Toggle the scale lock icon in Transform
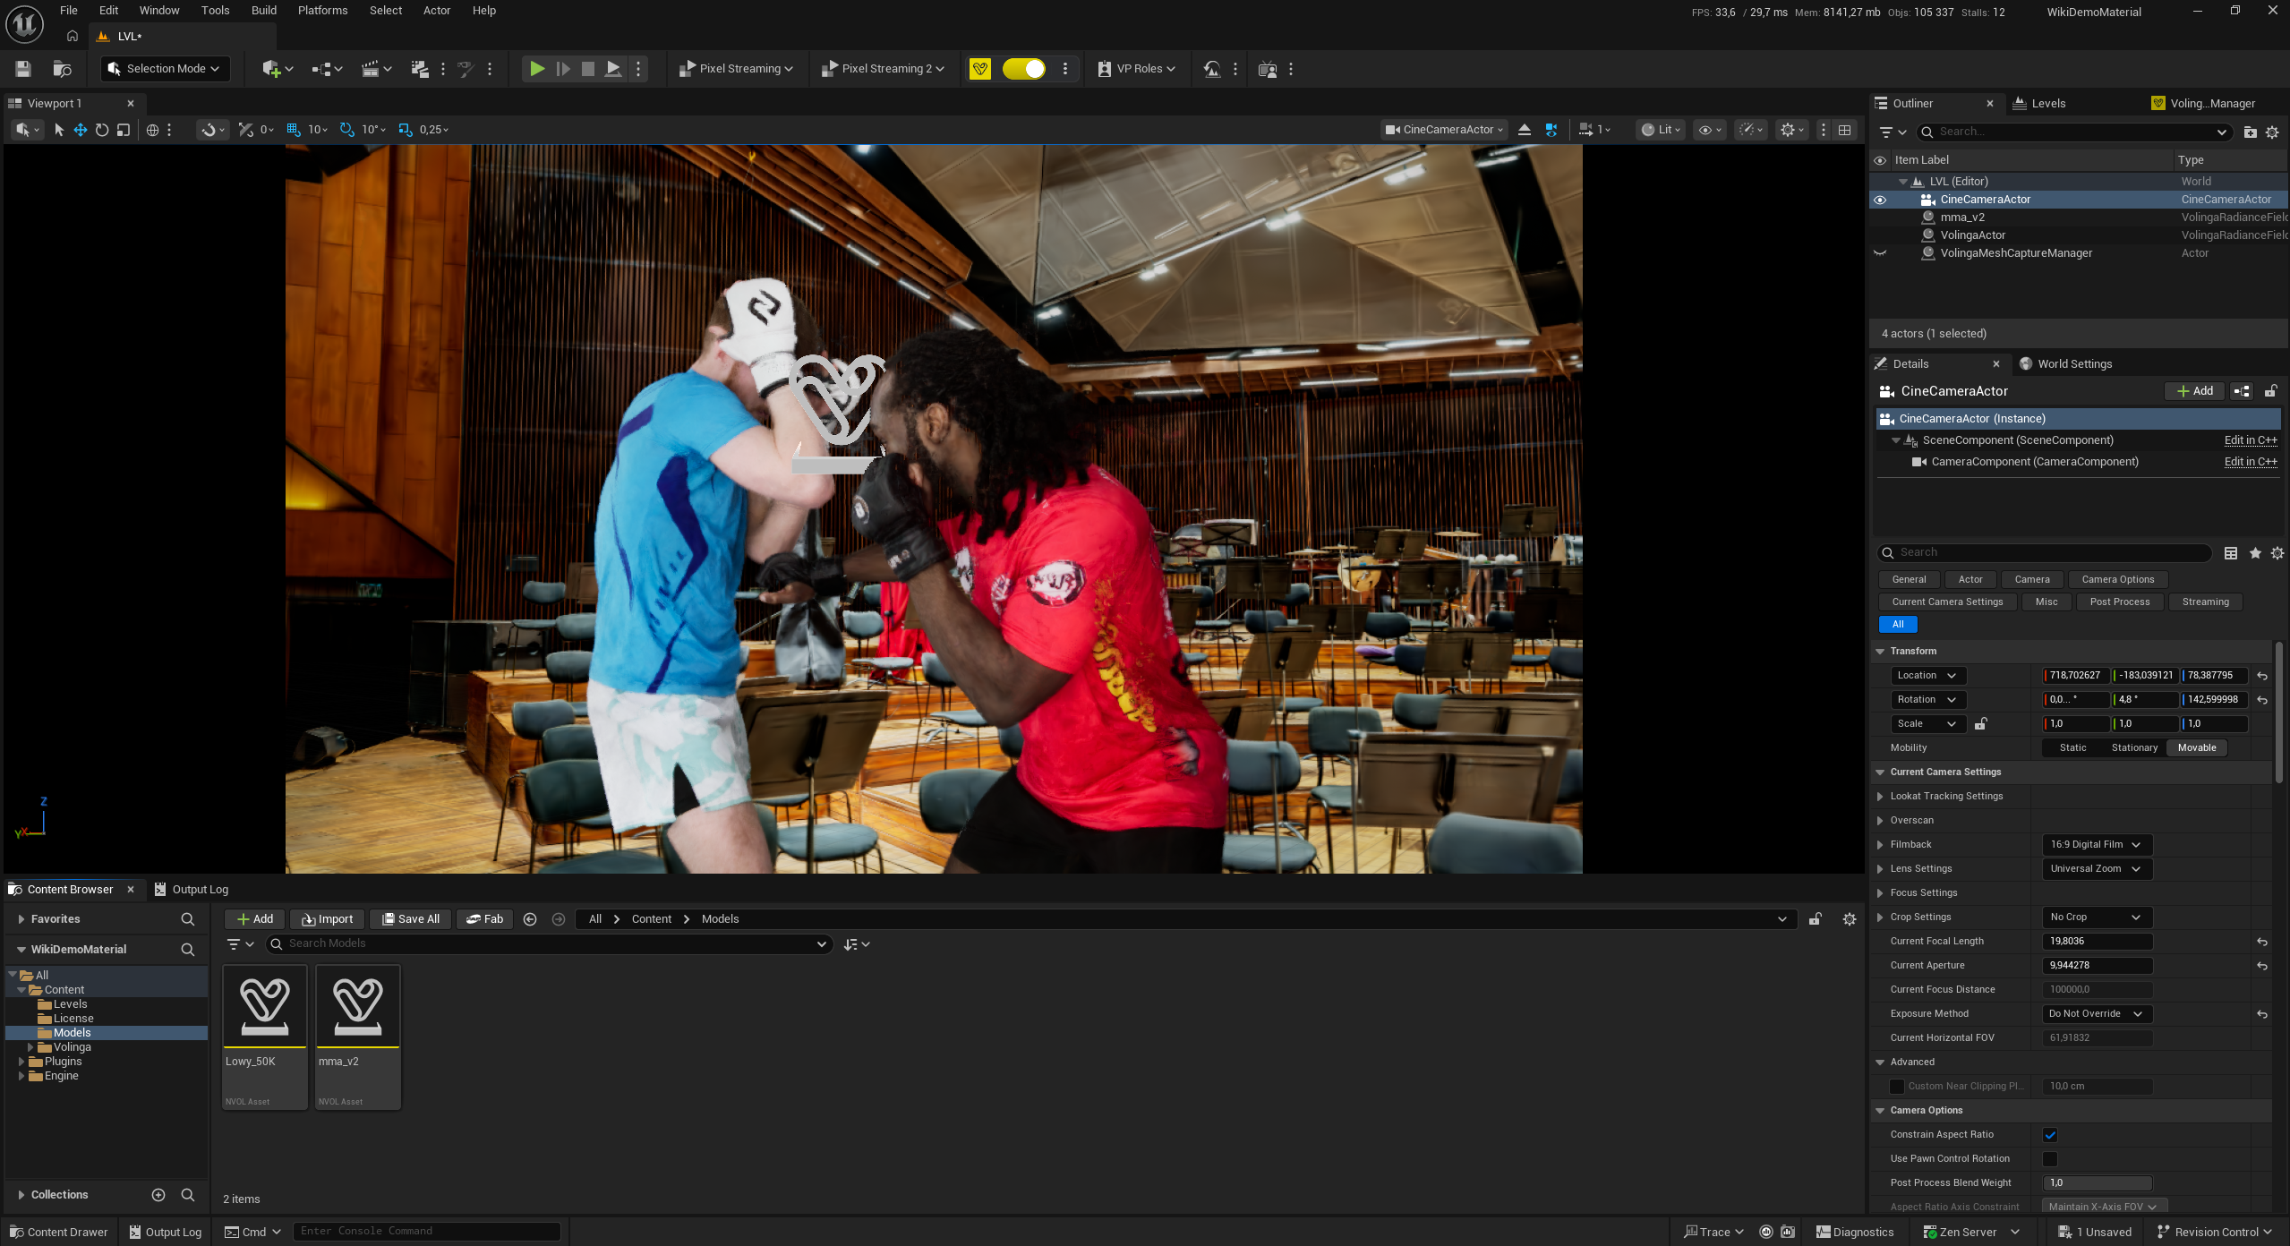2290x1246 pixels. [1981, 724]
